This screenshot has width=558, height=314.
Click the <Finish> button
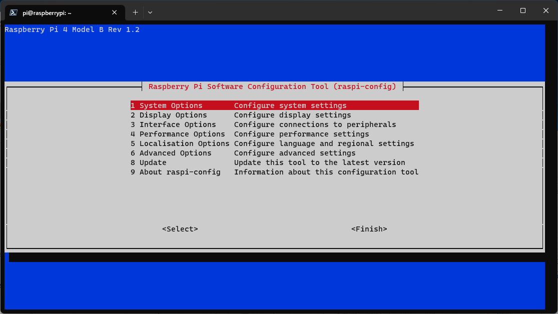(369, 229)
